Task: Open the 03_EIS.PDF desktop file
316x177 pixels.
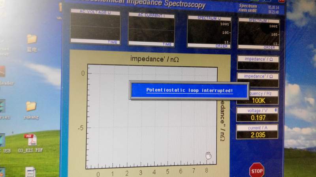Action: [x=30, y=143]
